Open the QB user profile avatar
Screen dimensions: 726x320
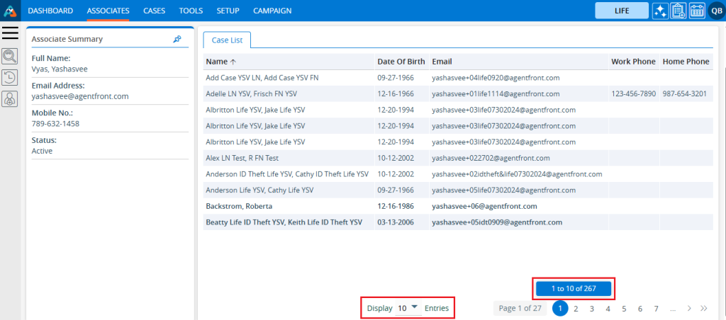pyautogui.click(x=715, y=11)
